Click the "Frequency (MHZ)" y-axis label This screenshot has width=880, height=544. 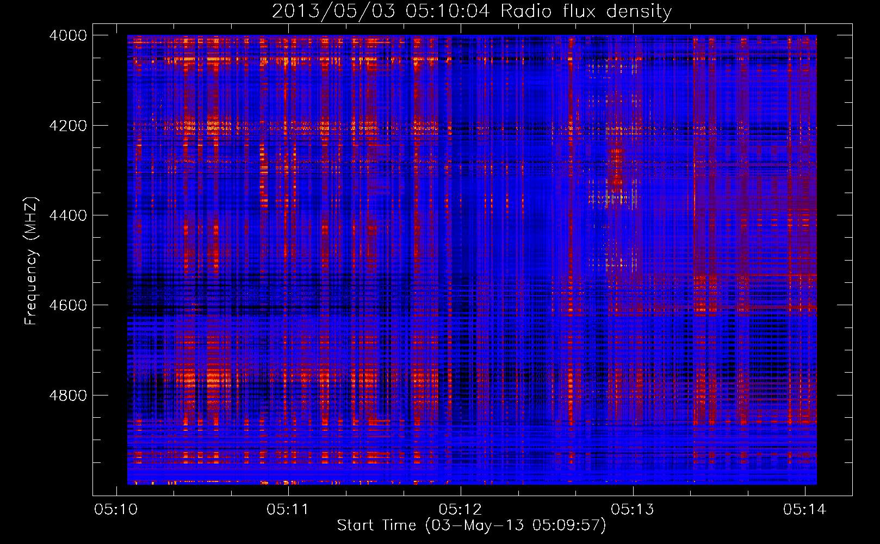(x=31, y=261)
